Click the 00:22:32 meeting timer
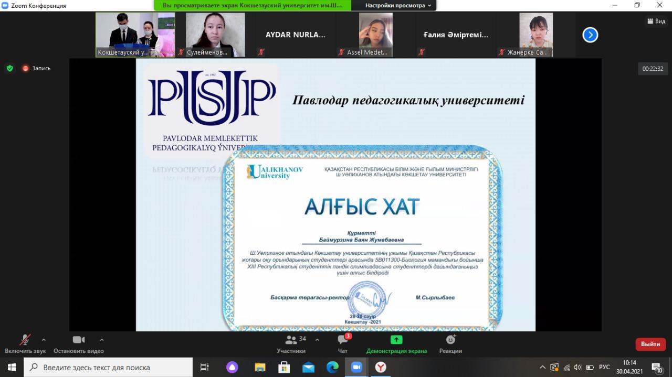 (x=653, y=69)
